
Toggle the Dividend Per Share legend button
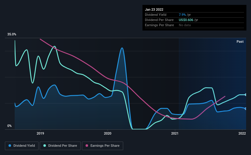60,146
